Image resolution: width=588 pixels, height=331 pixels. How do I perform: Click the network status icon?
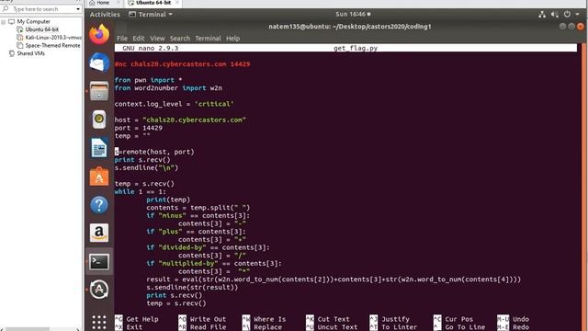pos(542,15)
